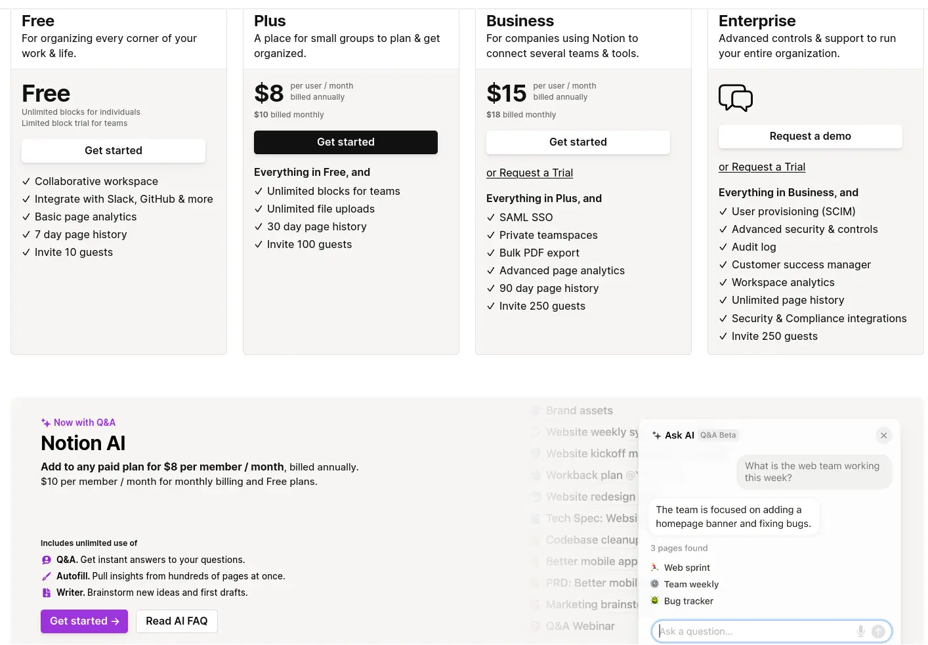The width and height of the screenshot is (928, 645).
Task: Open Request a Trial link under Business
Action: (530, 173)
